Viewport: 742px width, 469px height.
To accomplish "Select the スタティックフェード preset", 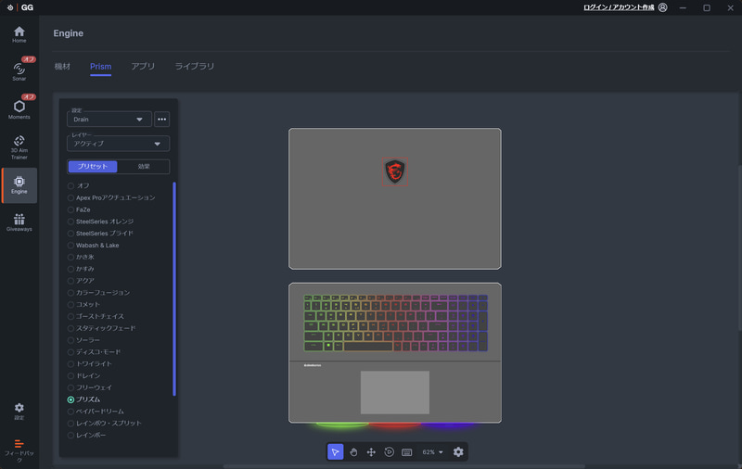I will pos(101,328).
